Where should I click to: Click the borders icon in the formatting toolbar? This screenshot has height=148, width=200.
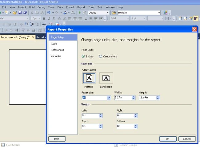[x=167, y=19]
